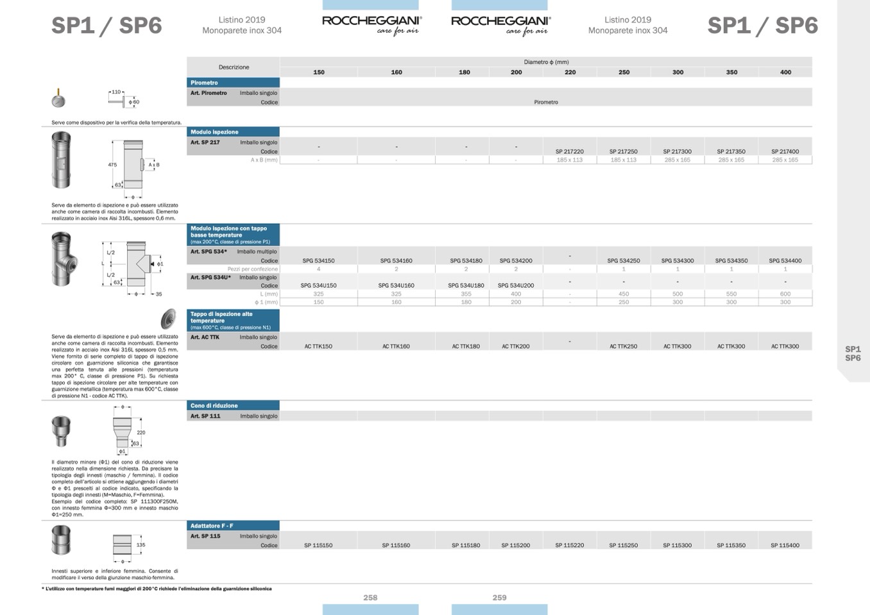Select the SP1 SP6 side tab
870x615 pixels.
[x=853, y=354]
